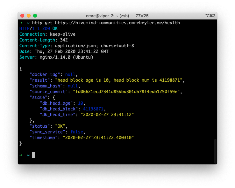Close the terminal window with red button
Image resolution: width=235 pixels, height=188 pixels.
22,16
